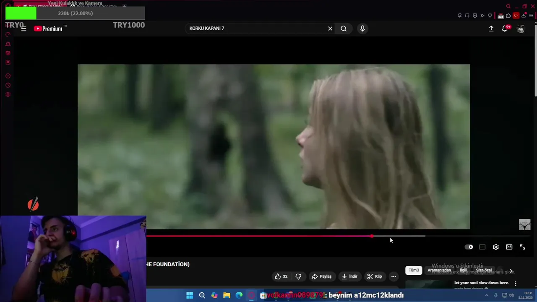
Task: Click the İndir download button
Action: click(349, 276)
